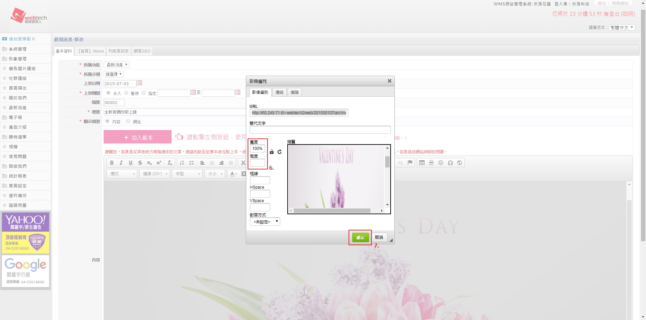Click the lock aspect ratio icon
The width and height of the screenshot is (646, 320).
coord(272,152)
